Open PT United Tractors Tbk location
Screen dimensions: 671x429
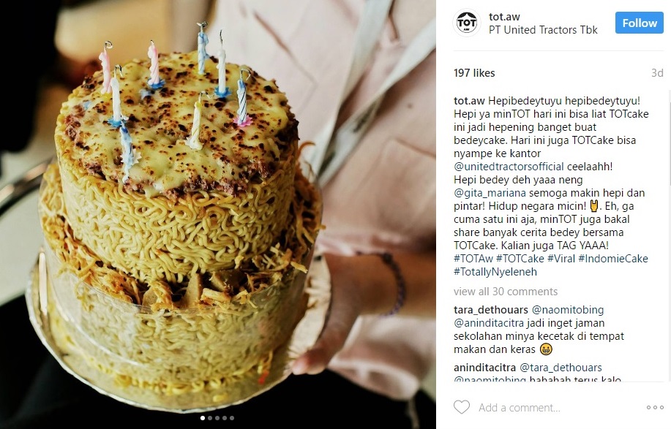(x=543, y=30)
